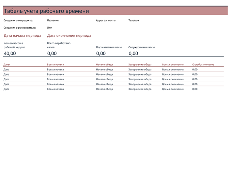Select the "Сведения о сотруднике:" label
This screenshot has height=177, width=230.
tap(18, 20)
